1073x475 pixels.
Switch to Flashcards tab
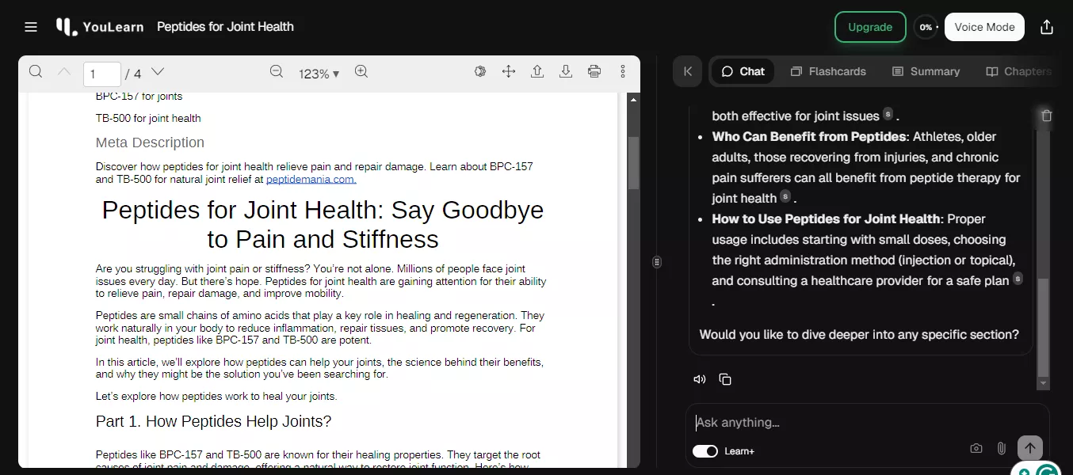pyautogui.click(x=828, y=71)
